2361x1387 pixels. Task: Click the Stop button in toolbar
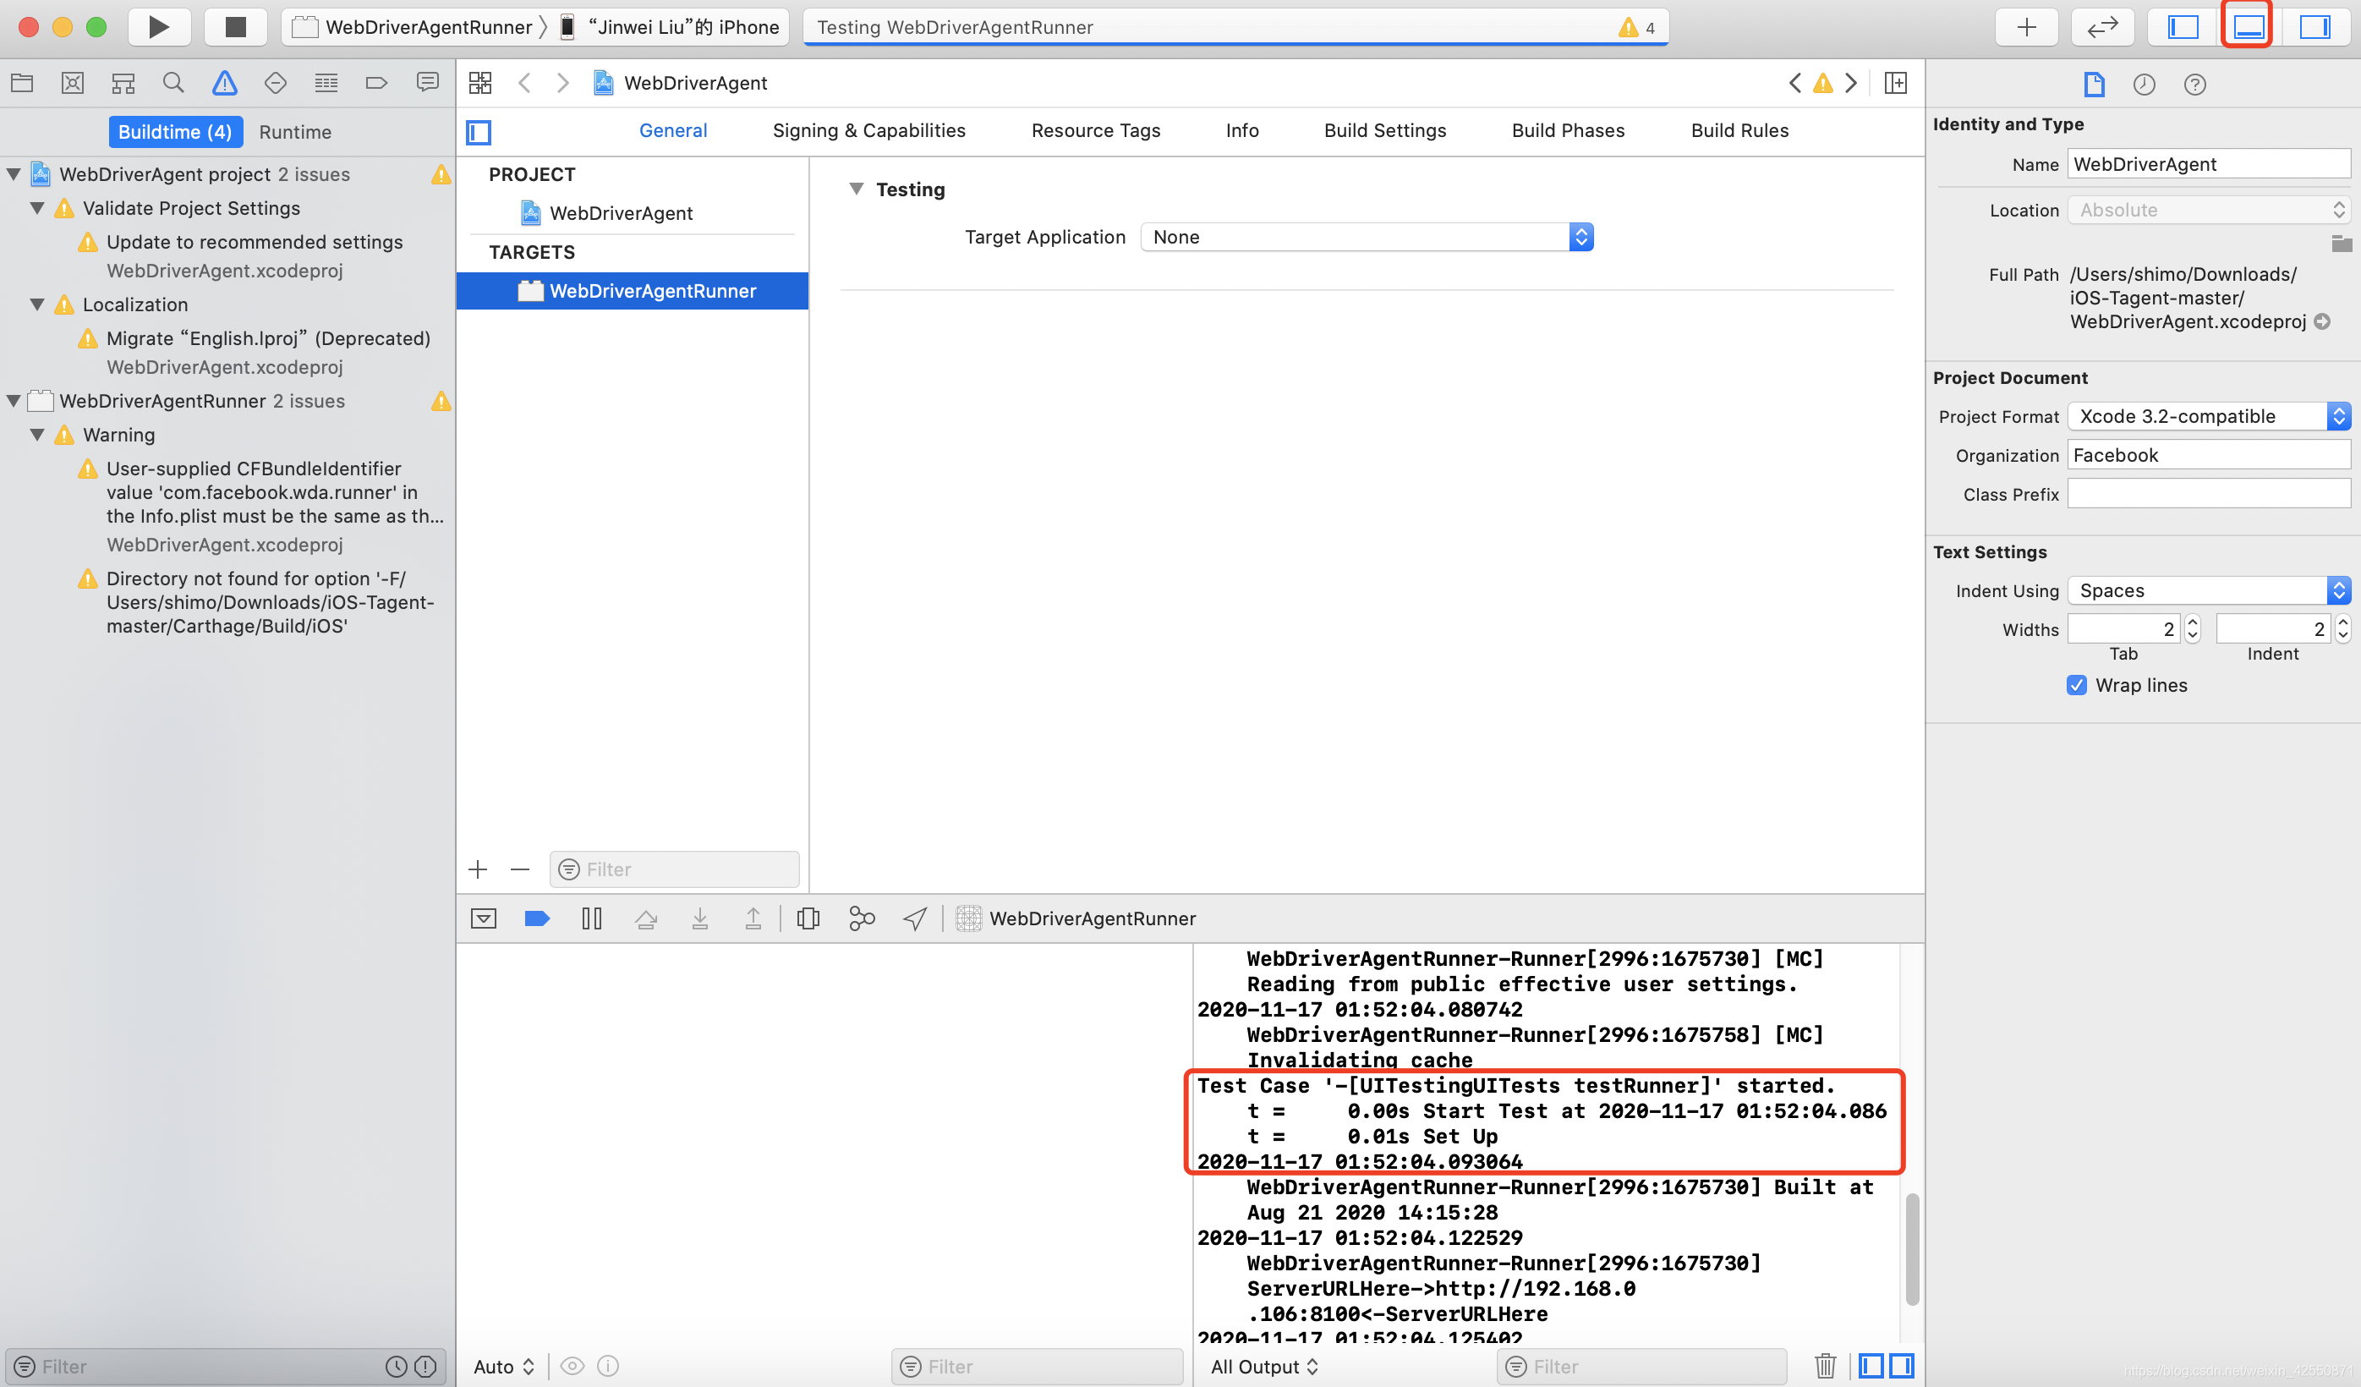[x=235, y=26]
